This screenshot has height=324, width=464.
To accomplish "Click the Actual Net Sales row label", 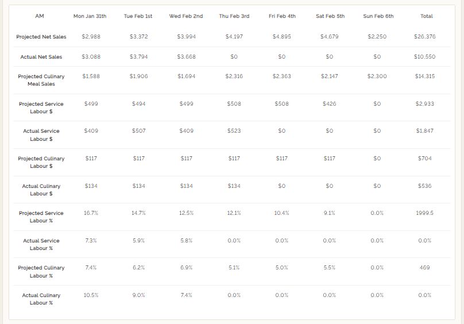I will [x=41, y=57].
